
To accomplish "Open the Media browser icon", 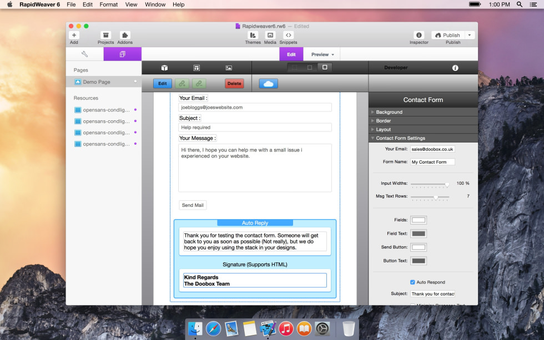I will (270, 35).
